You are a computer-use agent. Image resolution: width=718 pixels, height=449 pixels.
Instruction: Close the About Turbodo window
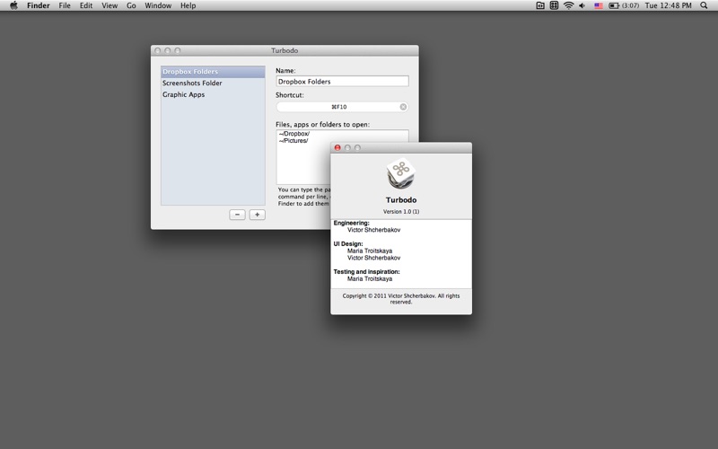tap(337, 147)
